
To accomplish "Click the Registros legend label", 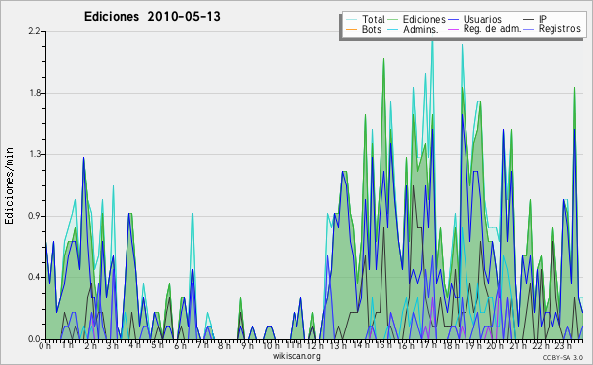I will (x=559, y=29).
